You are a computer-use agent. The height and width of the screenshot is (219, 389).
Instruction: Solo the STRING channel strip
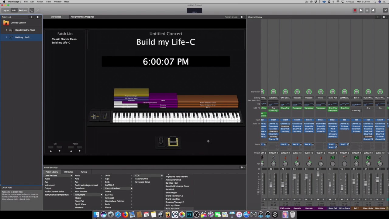[x=276, y=200]
